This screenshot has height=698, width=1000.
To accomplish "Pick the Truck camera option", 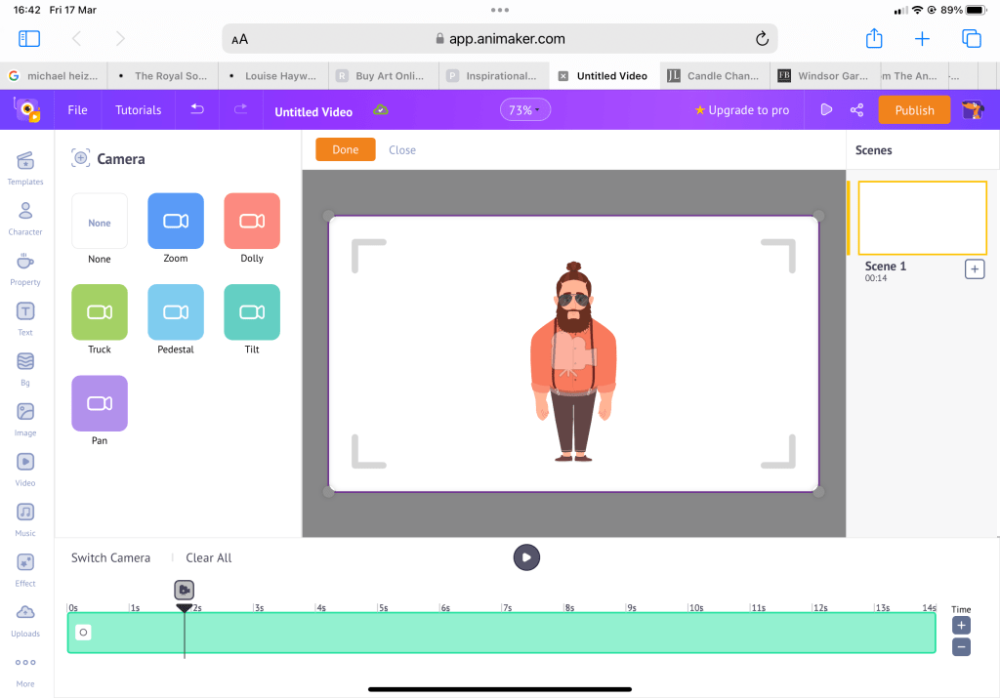I will 100,312.
